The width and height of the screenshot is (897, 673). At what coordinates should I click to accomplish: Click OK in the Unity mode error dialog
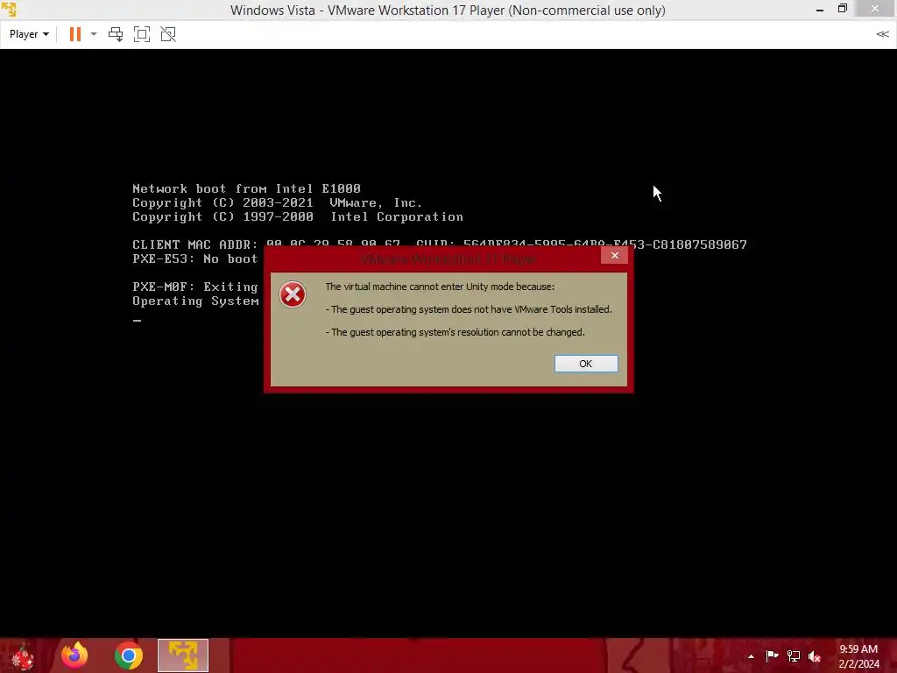pyautogui.click(x=586, y=364)
